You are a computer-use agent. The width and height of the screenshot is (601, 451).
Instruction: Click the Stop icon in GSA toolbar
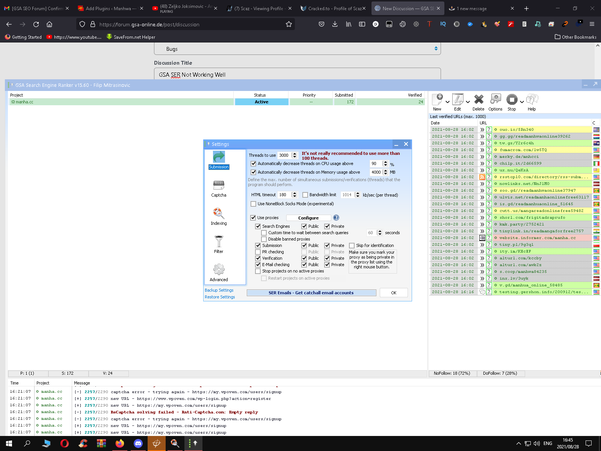pyautogui.click(x=512, y=99)
